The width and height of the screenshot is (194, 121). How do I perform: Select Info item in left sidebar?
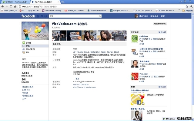pos(35,46)
